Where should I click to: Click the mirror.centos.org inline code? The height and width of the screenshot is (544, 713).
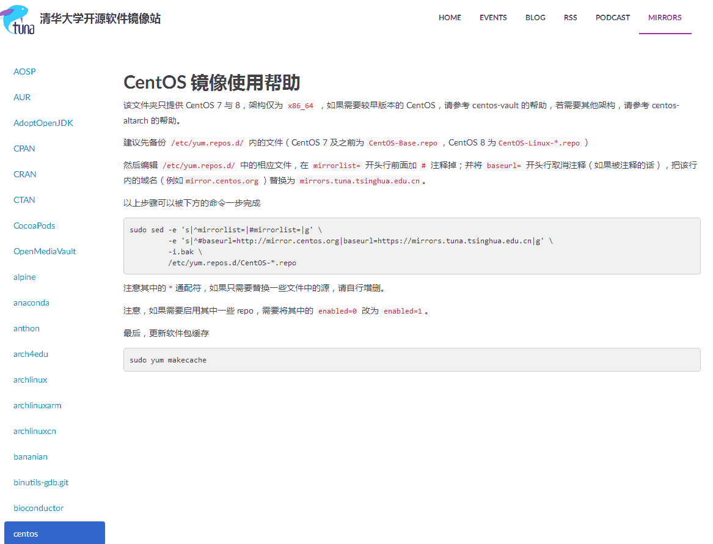222,181
